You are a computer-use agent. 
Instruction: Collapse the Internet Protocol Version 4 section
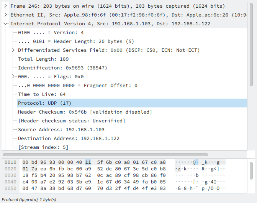6,24
